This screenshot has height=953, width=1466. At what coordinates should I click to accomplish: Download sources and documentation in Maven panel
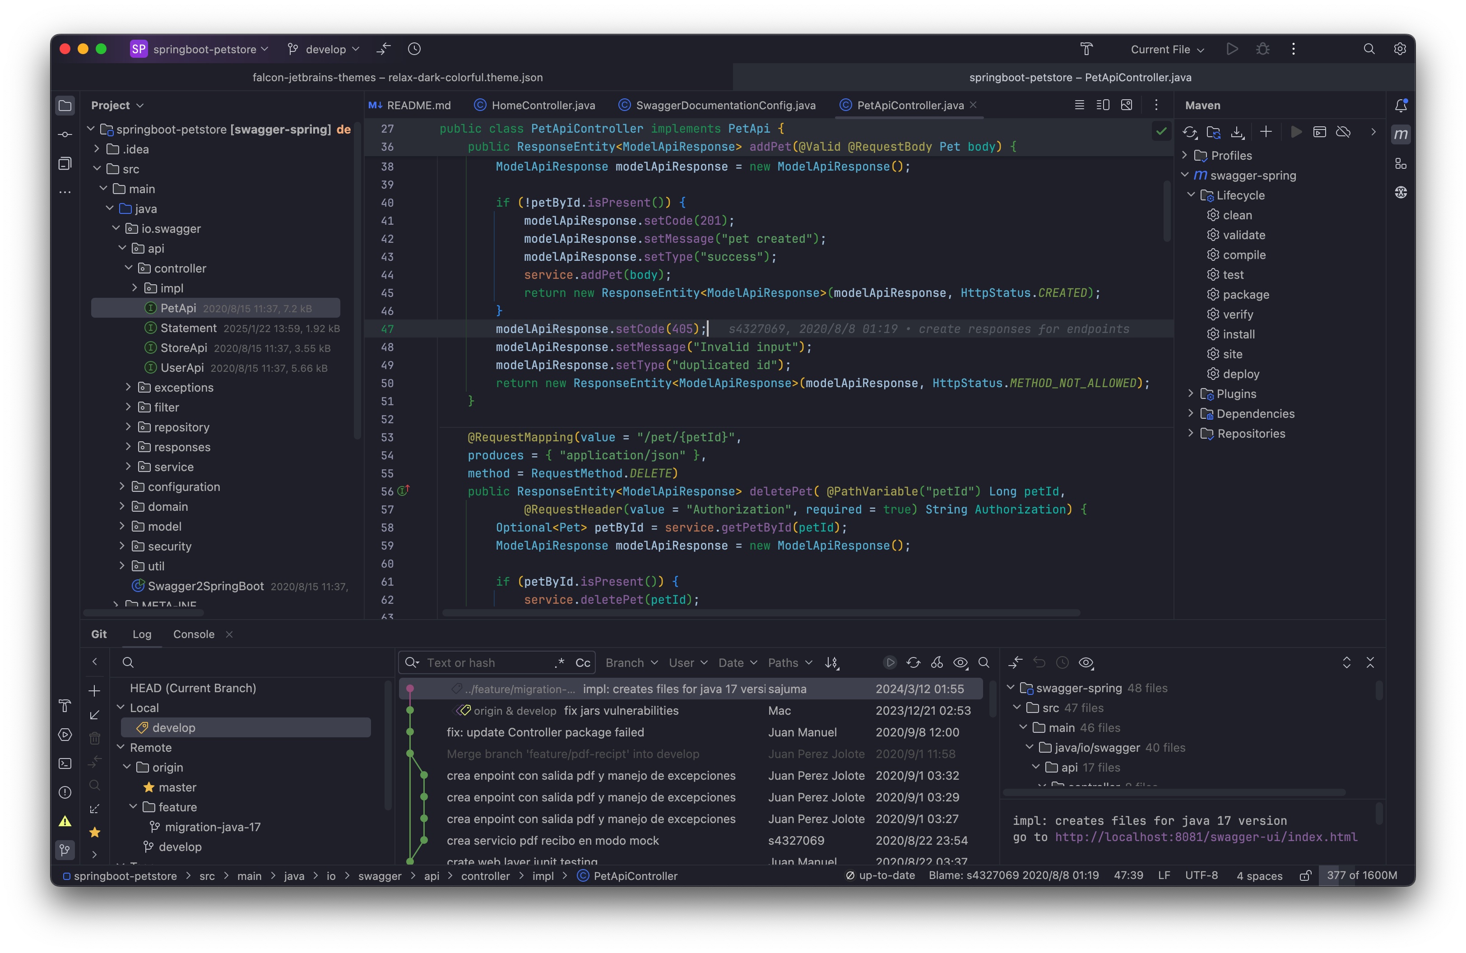point(1238,132)
